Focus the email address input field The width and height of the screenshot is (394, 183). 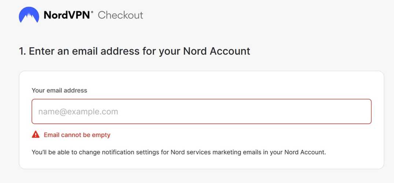pyautogui.click(x=202, y=112)
